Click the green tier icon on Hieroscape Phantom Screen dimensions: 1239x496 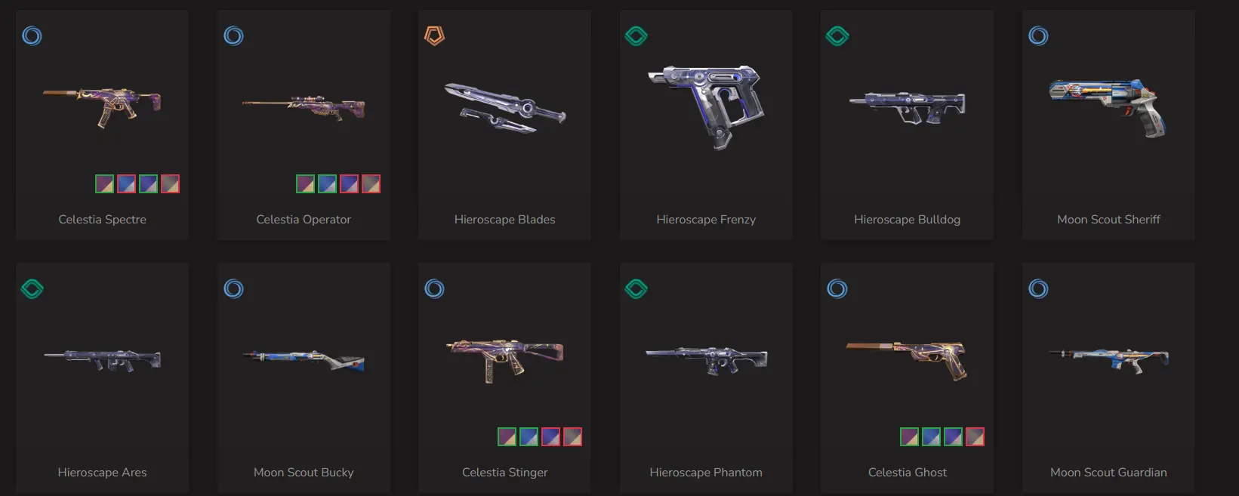coord(636,288)
